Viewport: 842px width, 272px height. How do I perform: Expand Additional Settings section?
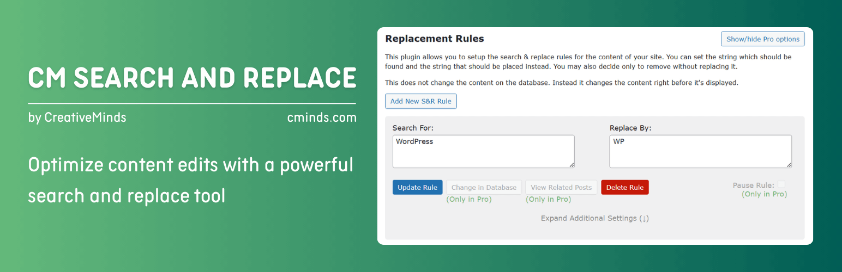coord(594,218)
